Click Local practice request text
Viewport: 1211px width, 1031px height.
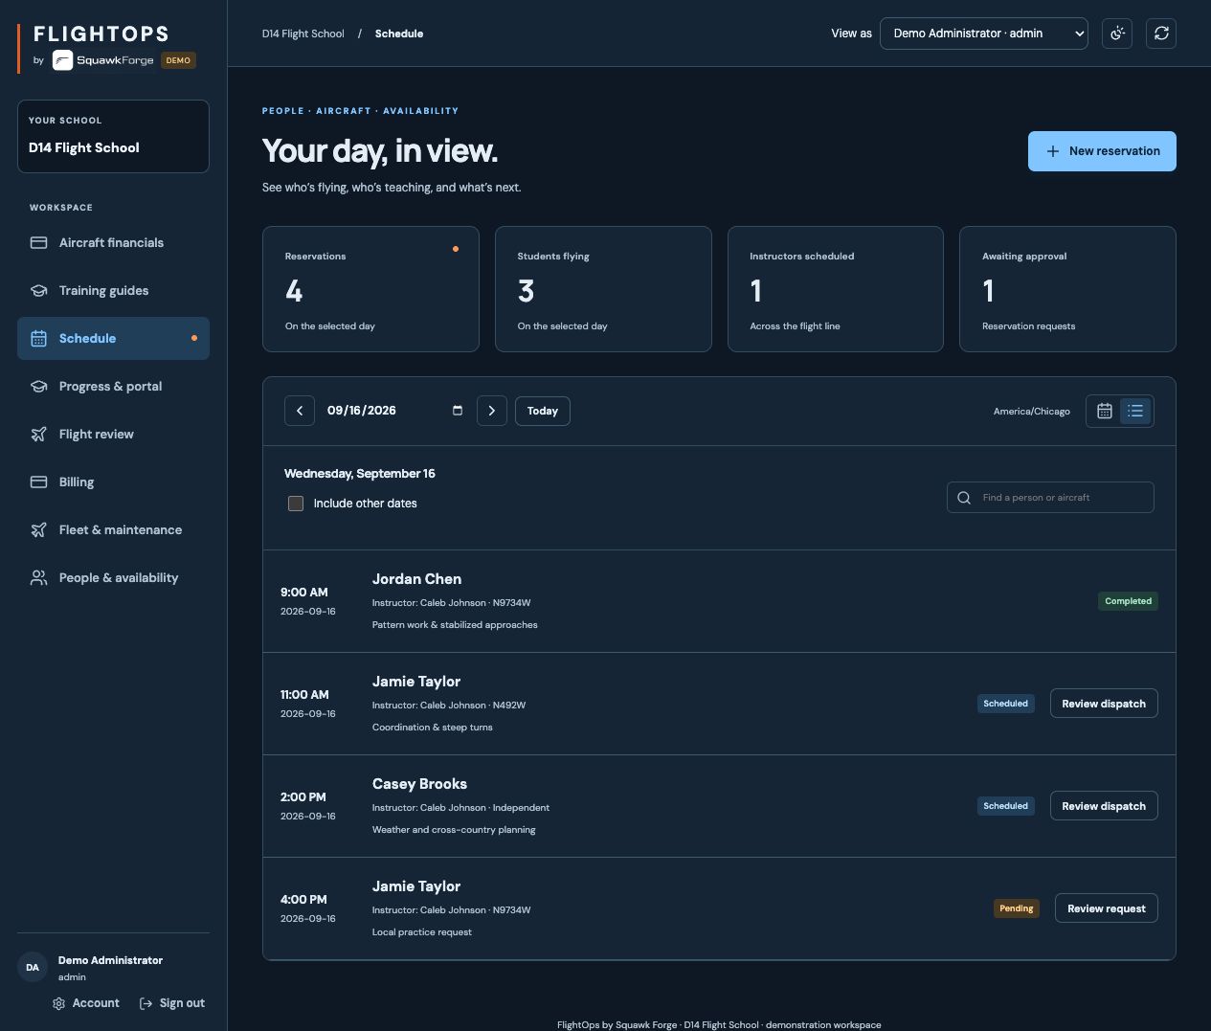coord(422,932)
